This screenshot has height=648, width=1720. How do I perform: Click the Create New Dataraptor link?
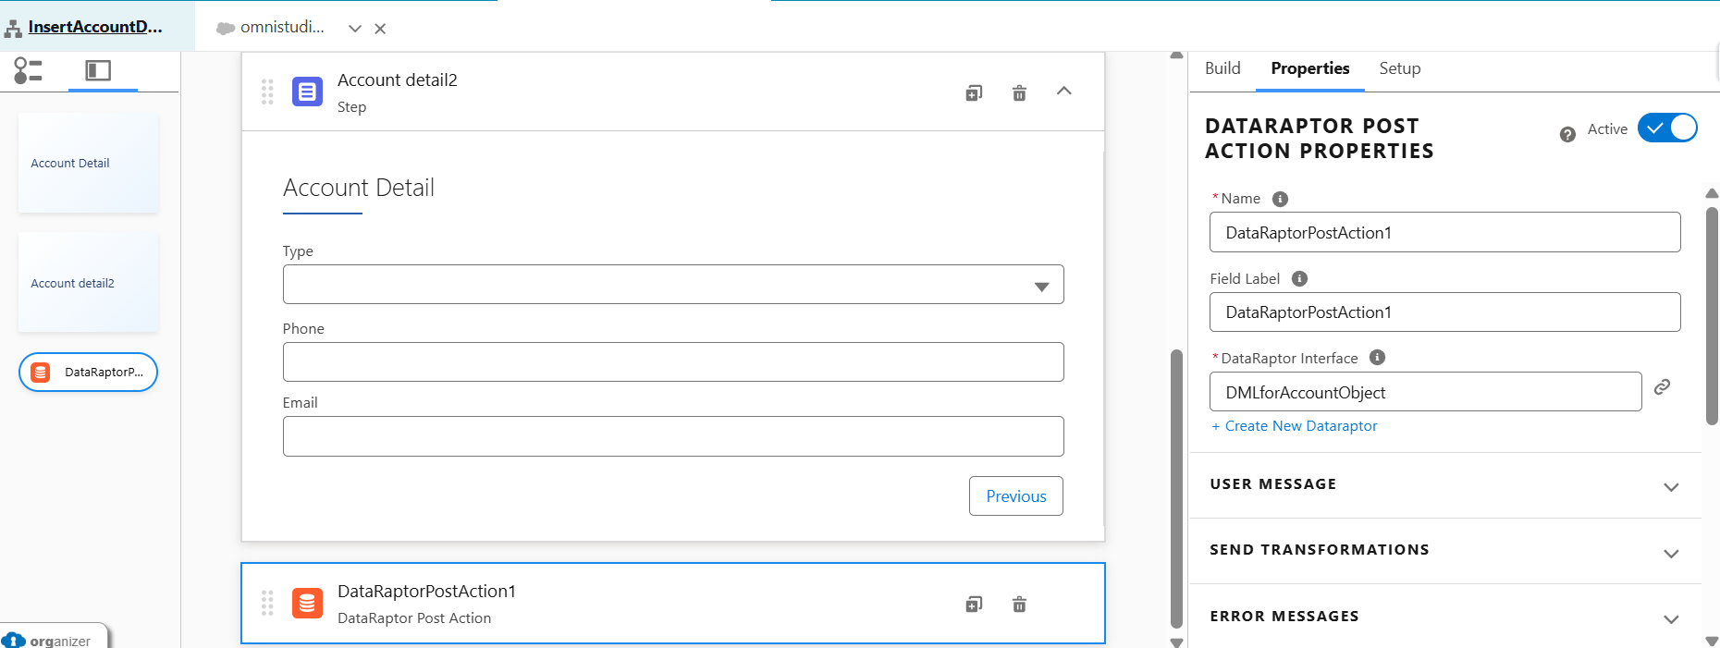[x=1295, y=426]
